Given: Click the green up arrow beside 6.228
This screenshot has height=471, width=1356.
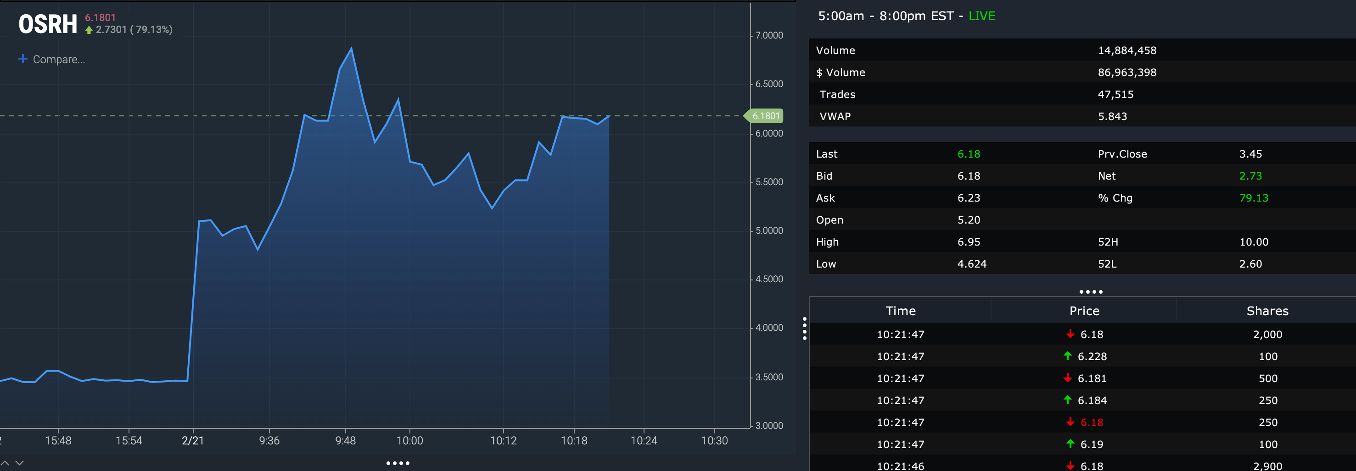Looking at the screenshot, I should (x=1068, y=356).
